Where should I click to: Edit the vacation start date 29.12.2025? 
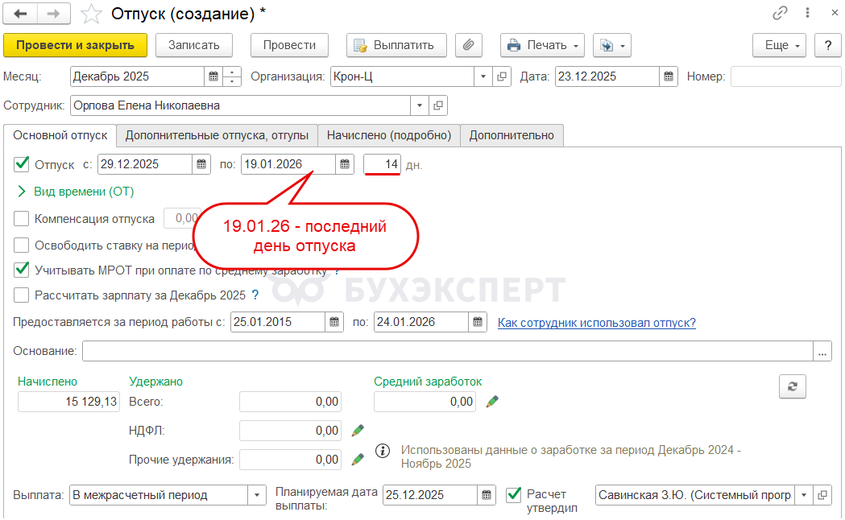145,164
